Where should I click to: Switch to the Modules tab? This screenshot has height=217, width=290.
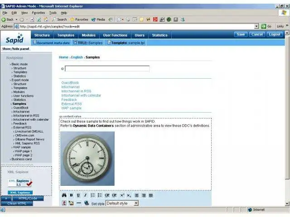tap(89, 35)
